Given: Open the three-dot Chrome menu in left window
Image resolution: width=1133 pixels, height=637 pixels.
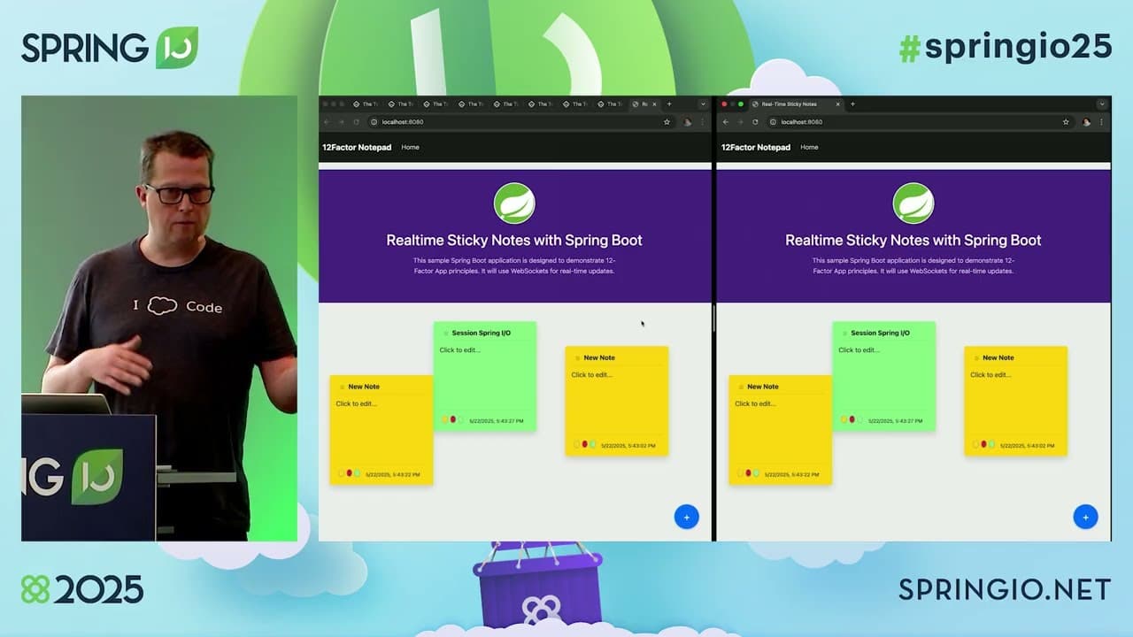Looking at the screenshot, I should tap(703, 122).
